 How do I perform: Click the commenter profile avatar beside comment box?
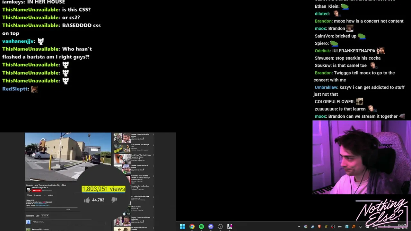tap(28, 222)
